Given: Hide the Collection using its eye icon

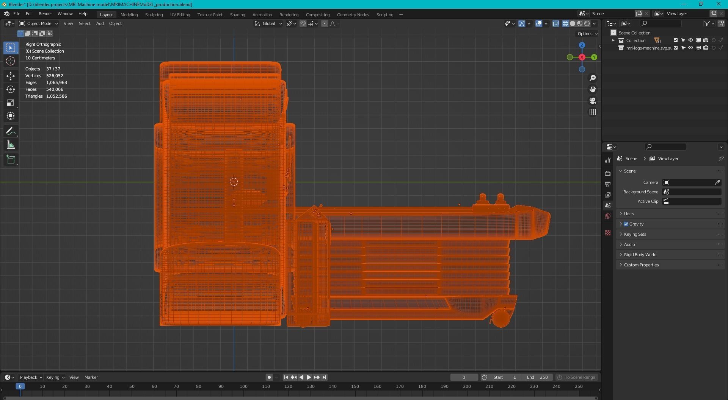Looking at the screenshot, I should point(690,40).
